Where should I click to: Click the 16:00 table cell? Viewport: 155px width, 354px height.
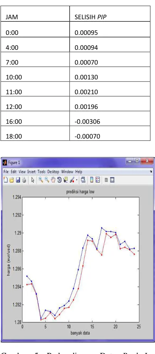[35, 119]
